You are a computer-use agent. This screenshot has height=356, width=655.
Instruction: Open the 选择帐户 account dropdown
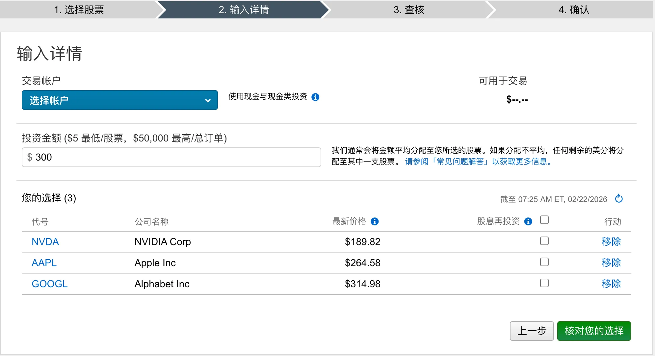(120, 100)
